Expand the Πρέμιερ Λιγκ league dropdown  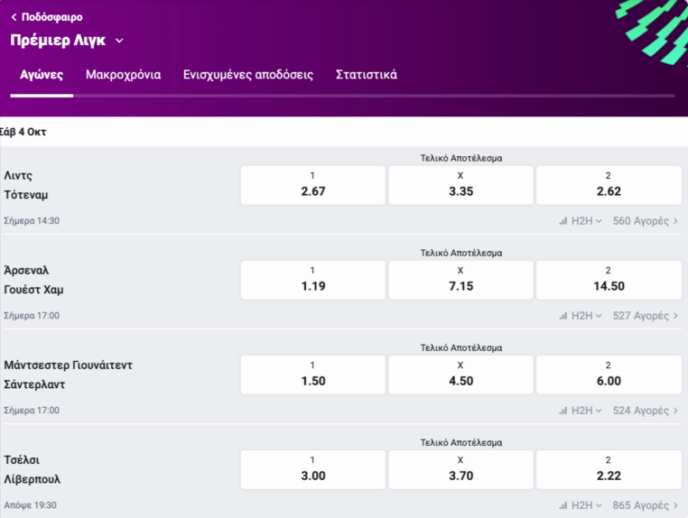[x=119, y=41]
